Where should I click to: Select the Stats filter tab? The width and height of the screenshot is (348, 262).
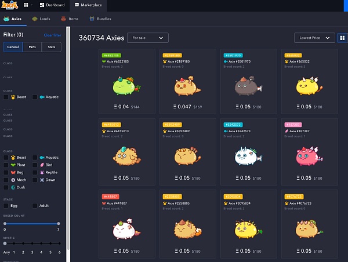point(52,47)
